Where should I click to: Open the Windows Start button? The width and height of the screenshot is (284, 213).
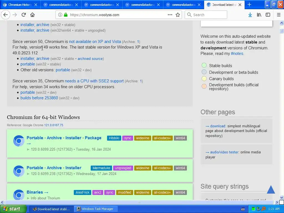13,209
